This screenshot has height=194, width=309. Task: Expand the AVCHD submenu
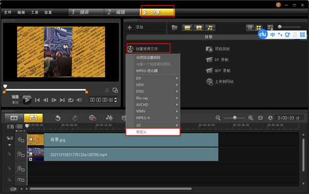tap(153, 105)
